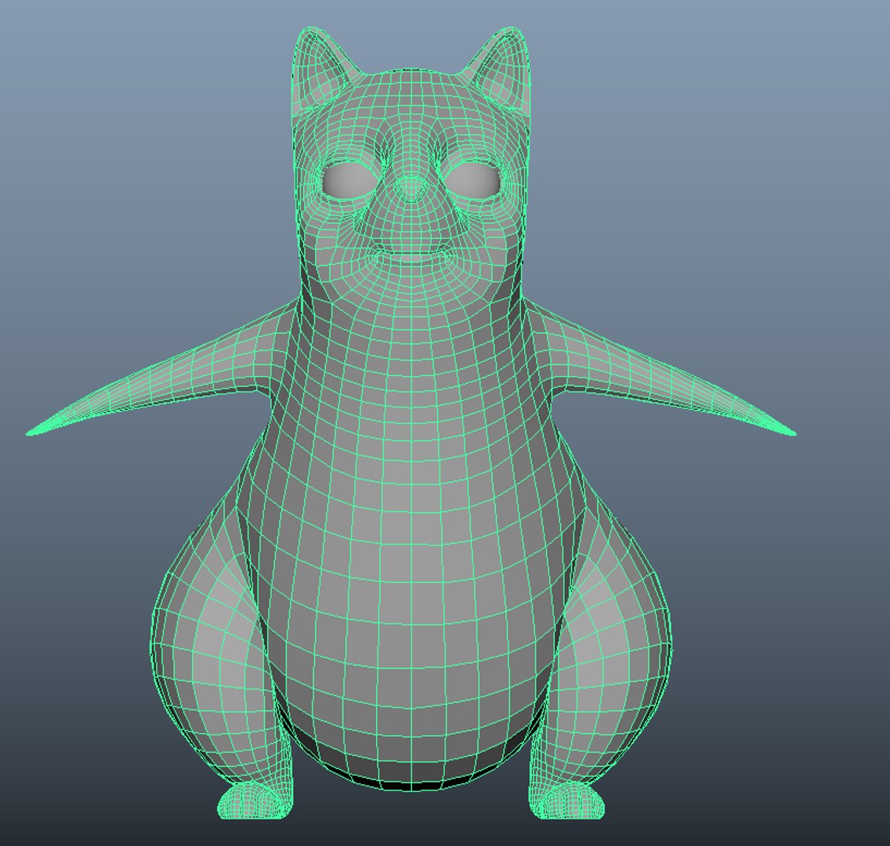Click the hollow eye socket on the image's left side
This screenshot has width=890, height=846.
click(349, 180)
